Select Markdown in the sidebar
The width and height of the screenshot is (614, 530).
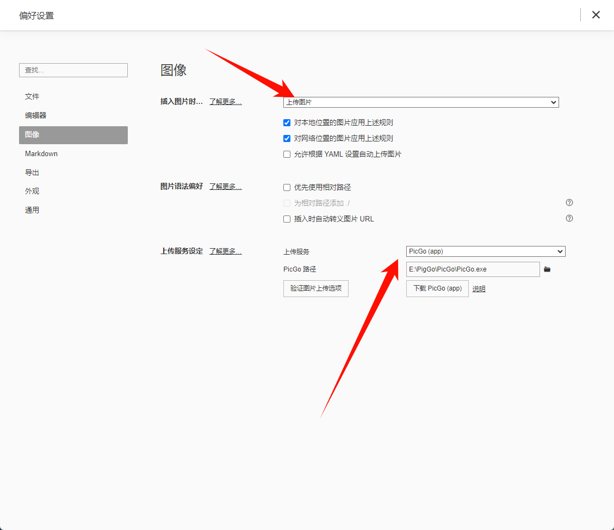41,154
